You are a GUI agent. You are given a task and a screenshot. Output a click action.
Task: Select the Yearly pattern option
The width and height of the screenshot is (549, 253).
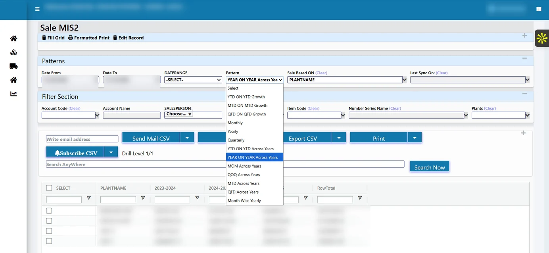point(255,132)
